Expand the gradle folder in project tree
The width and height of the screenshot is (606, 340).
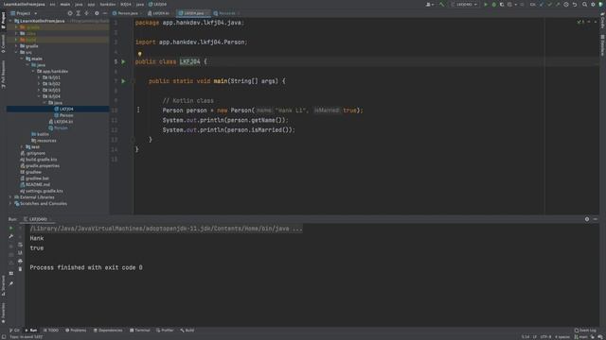click(x=16, y=46)
